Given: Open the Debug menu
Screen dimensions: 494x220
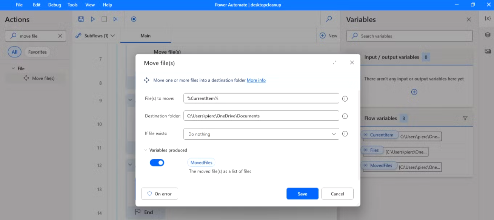Looking at the screenshot, I should click(x=54, y=5).
